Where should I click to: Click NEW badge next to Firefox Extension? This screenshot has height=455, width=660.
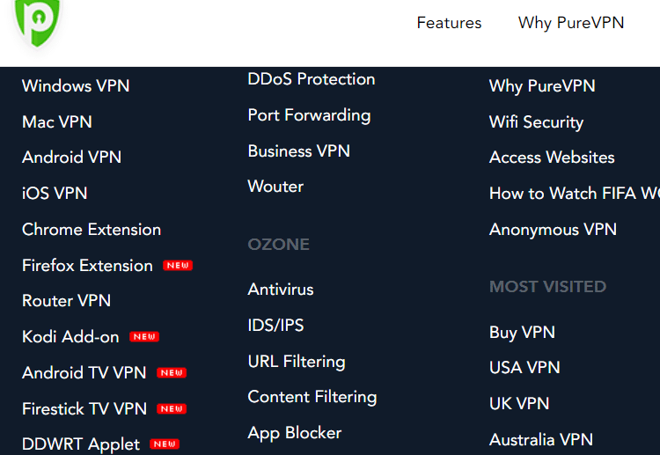(178, 266)
